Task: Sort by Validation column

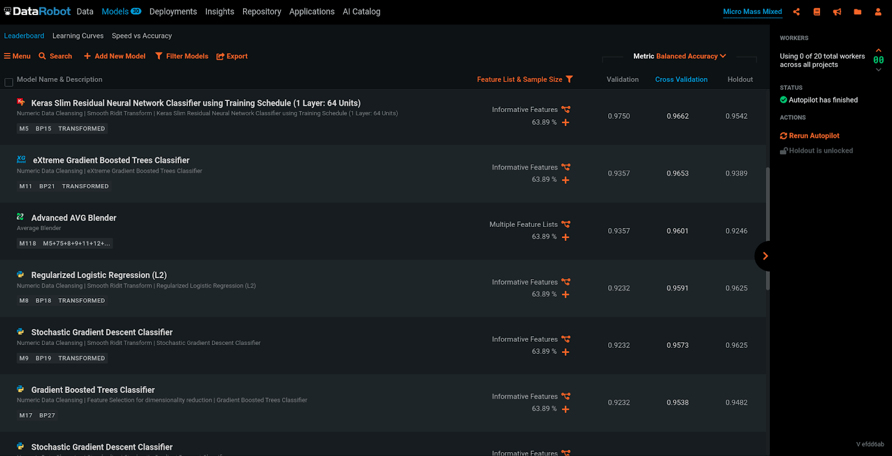Action: (623, 80)
